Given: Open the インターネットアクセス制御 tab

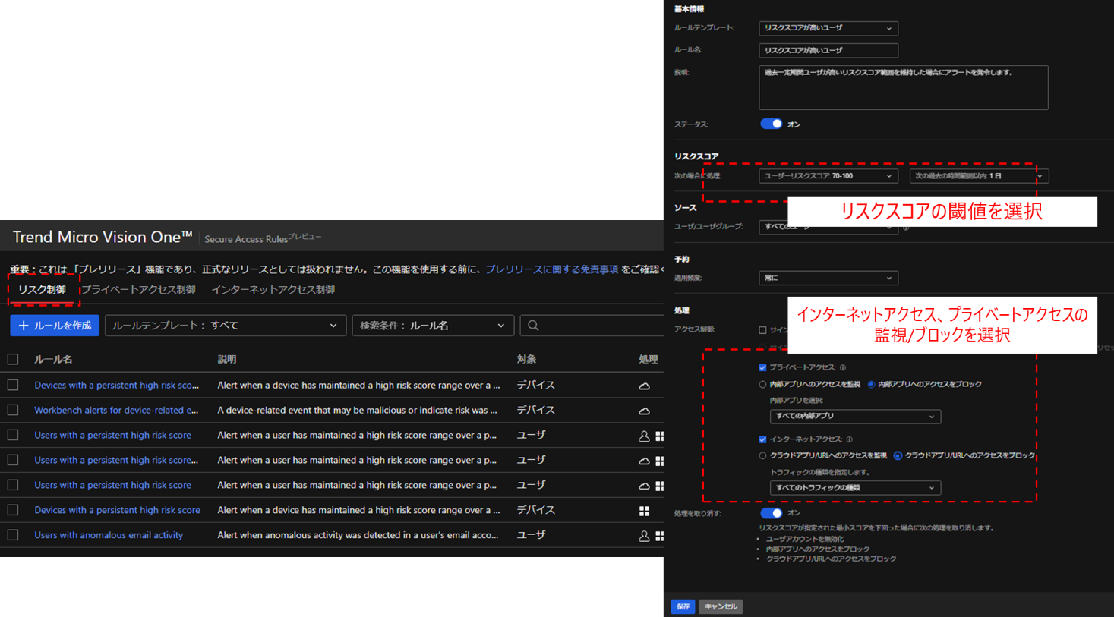Looking at the screenshot, I should [x=273, y=290].
